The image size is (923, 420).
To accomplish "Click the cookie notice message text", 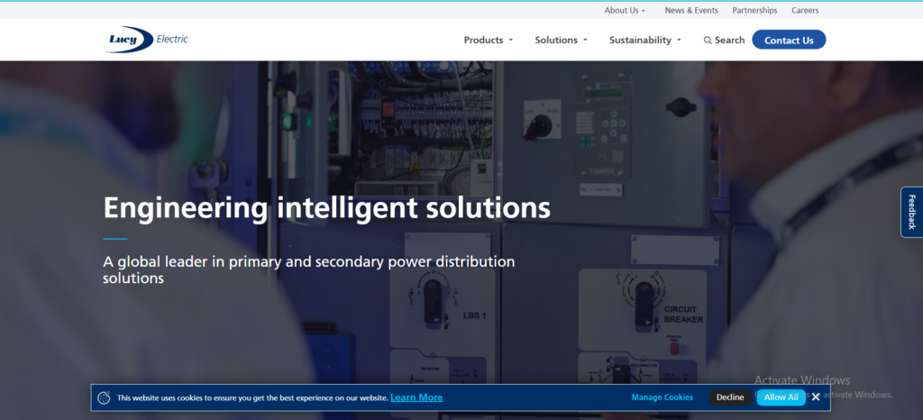I will pyautogui.click(x=252, y=398).
